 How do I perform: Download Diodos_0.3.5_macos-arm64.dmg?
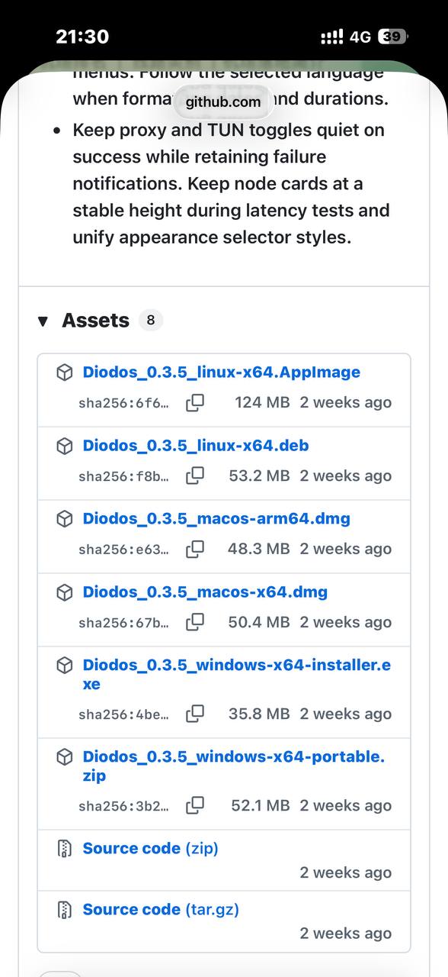coord(216,519)
